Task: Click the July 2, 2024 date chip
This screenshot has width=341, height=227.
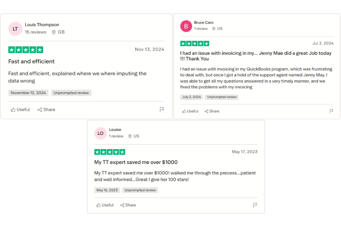Action: tap(191, 97)
